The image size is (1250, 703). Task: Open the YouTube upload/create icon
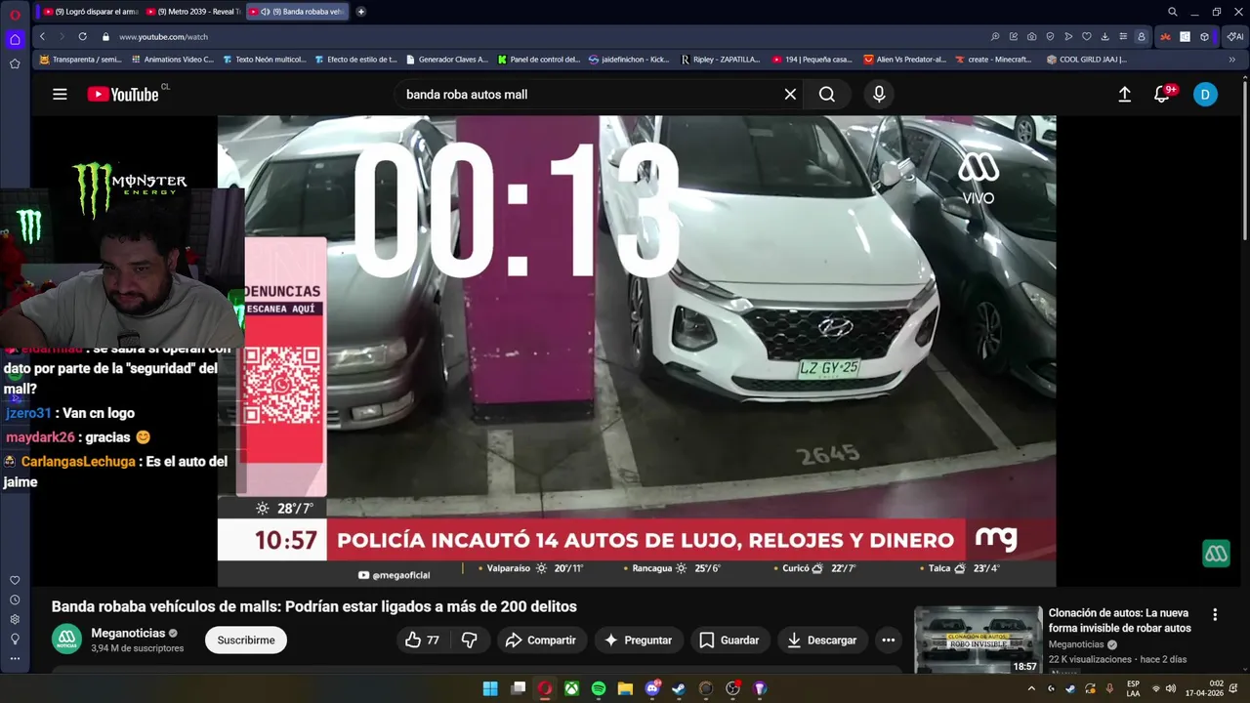[x=1125, y=94]
